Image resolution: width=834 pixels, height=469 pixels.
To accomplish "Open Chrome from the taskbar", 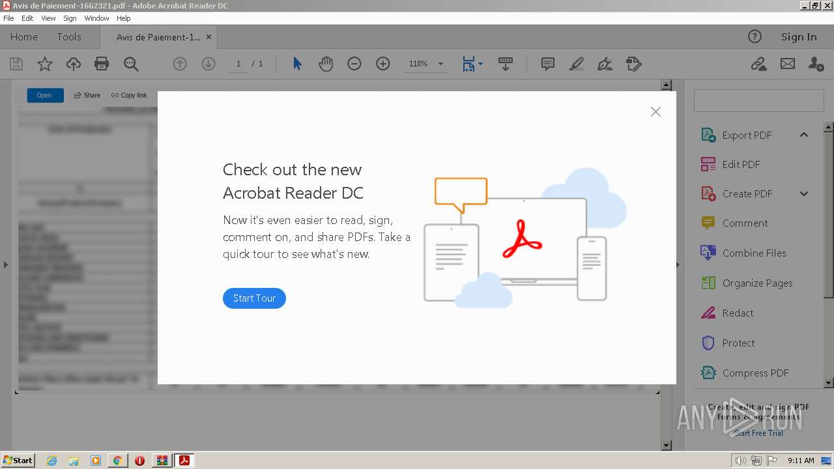I will [x=117, y=461].
